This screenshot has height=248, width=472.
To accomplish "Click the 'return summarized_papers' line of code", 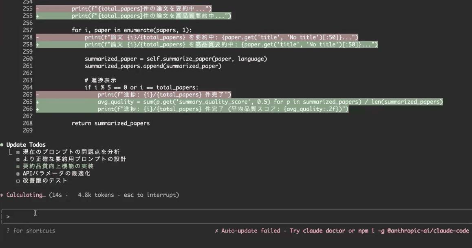I will click(x=110, y=123).
